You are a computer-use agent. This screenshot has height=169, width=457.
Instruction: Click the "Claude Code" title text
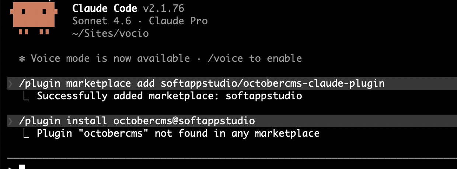(x=104, y=8)
